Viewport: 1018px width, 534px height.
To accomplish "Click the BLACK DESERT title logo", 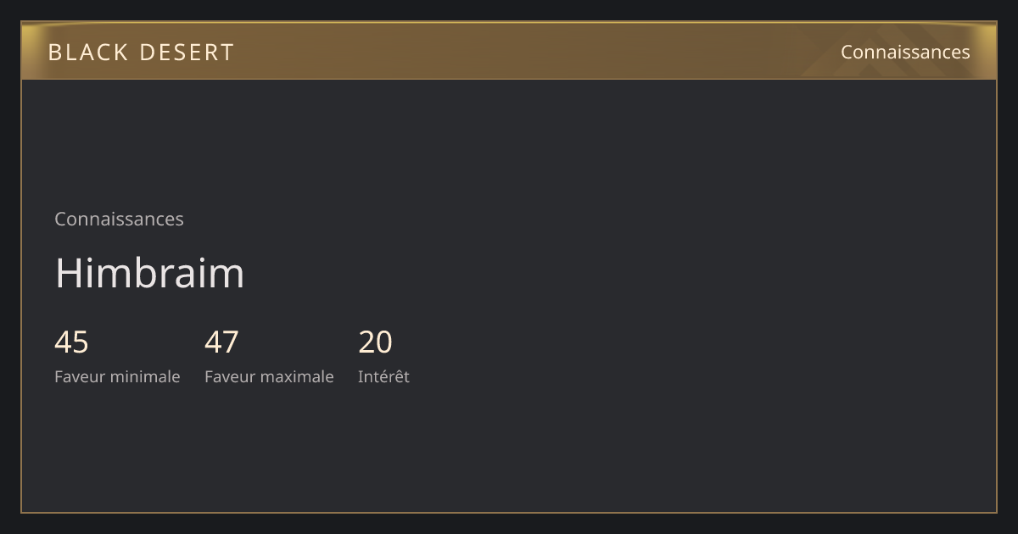I will (141, 53).
